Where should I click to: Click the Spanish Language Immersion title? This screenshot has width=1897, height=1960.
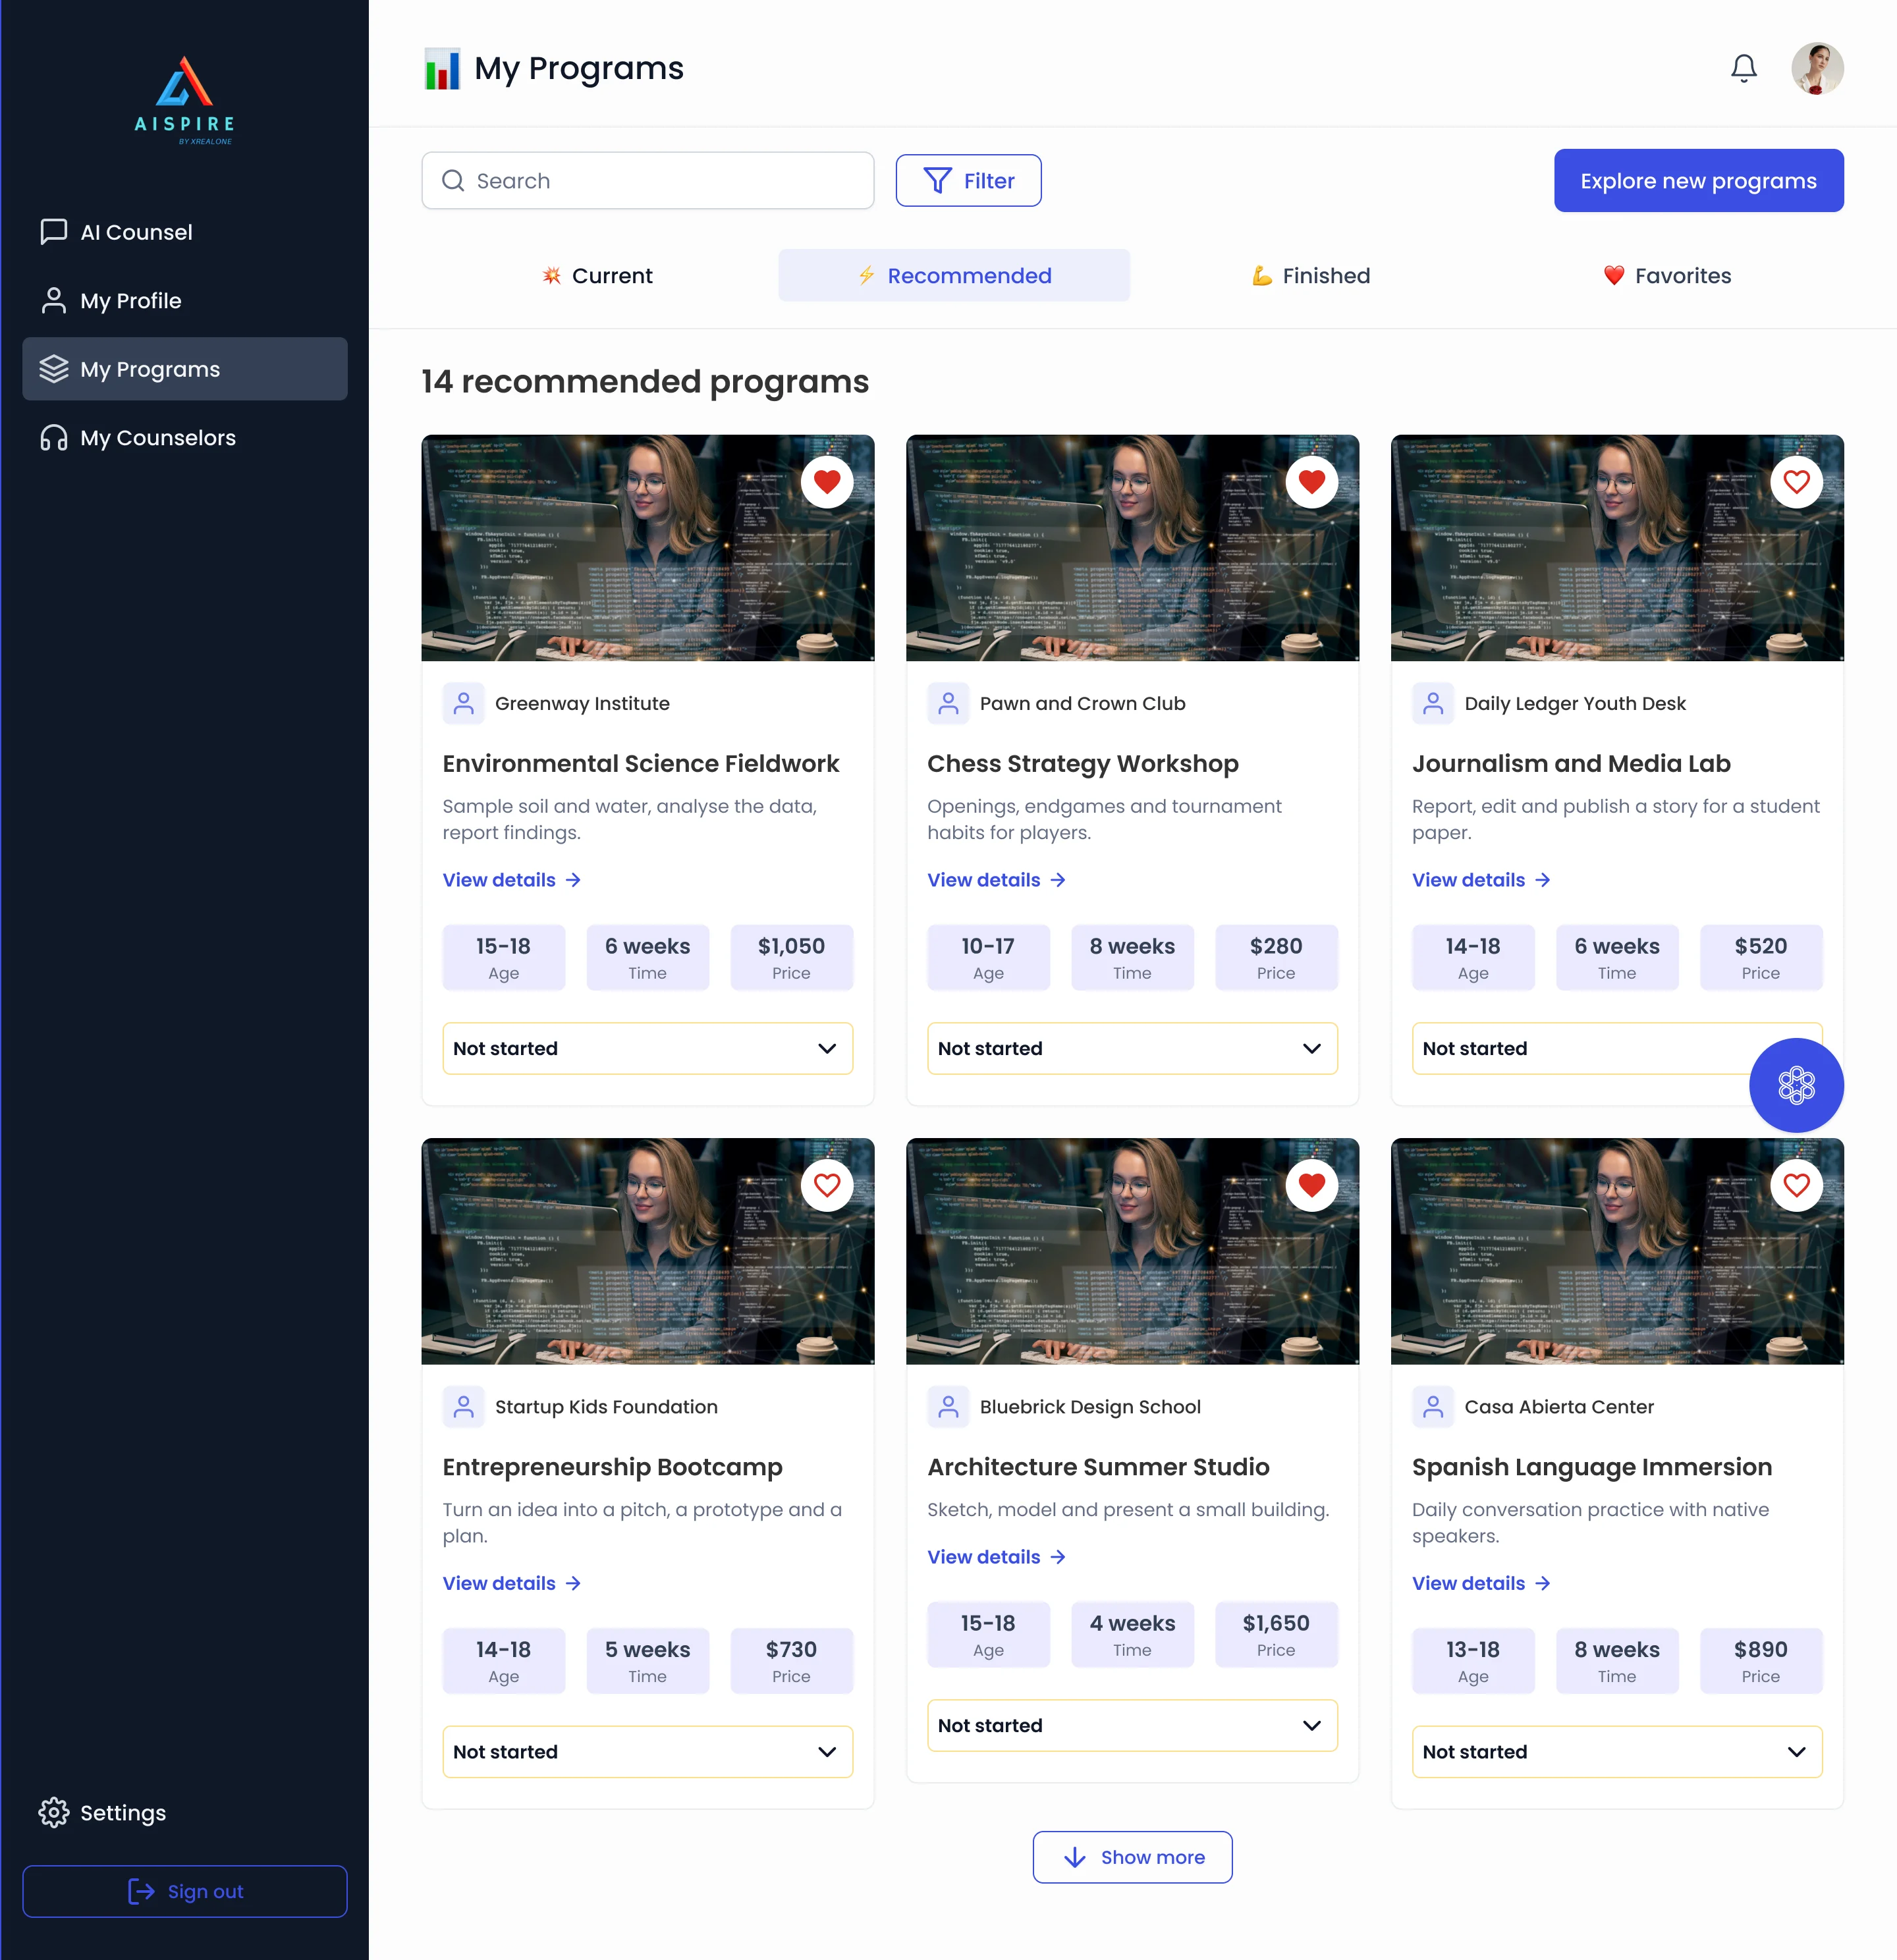[x=1591, y=1467]
